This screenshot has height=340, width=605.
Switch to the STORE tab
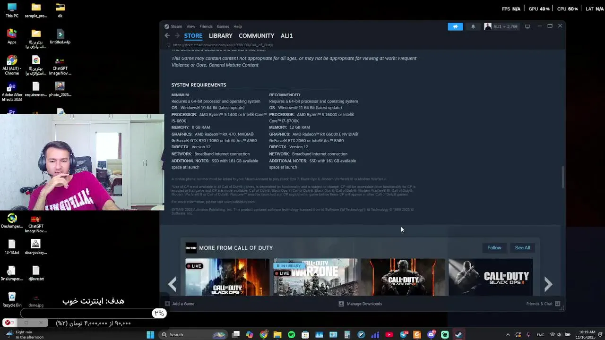pos(193,36)
